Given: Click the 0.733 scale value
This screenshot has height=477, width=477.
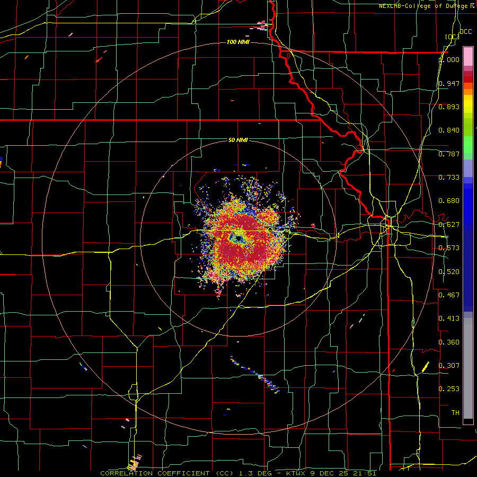Looking at the screenshot, I should pyautogui.click(x=449, y=178).
